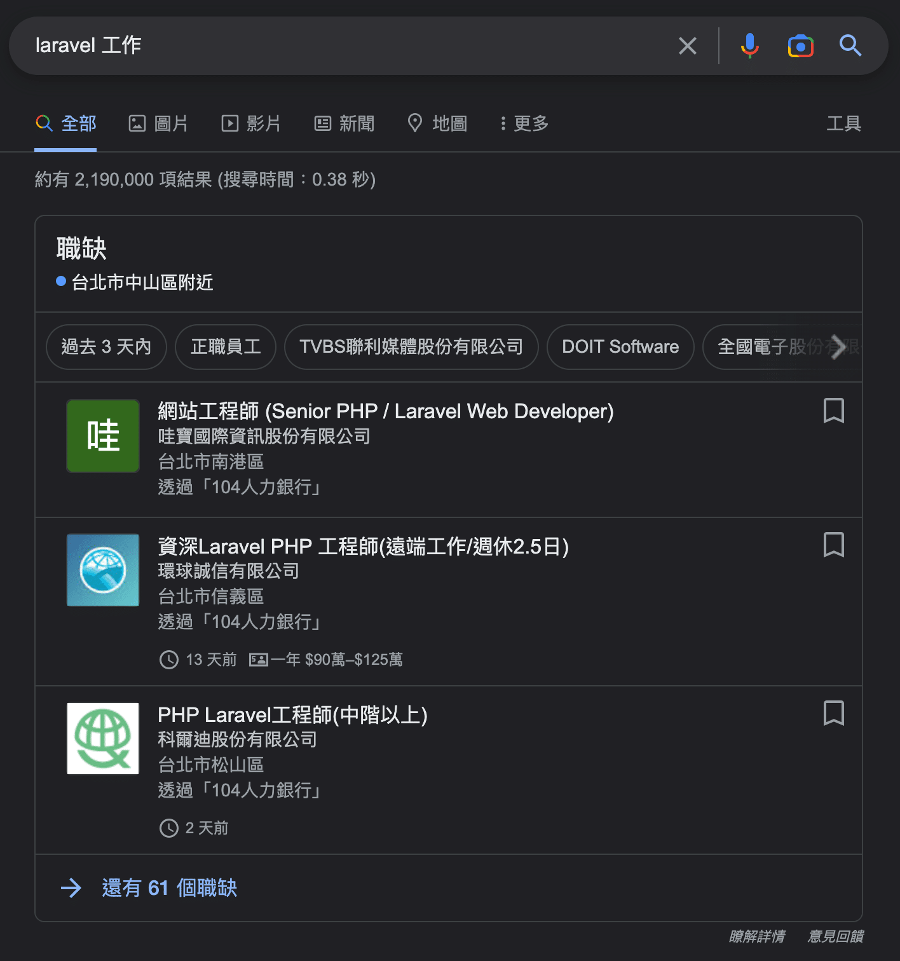Click salary 一年 $90萬–$125萬
Image resolution: width=900 pixels, height=961 pixels.
click(337, 660)
